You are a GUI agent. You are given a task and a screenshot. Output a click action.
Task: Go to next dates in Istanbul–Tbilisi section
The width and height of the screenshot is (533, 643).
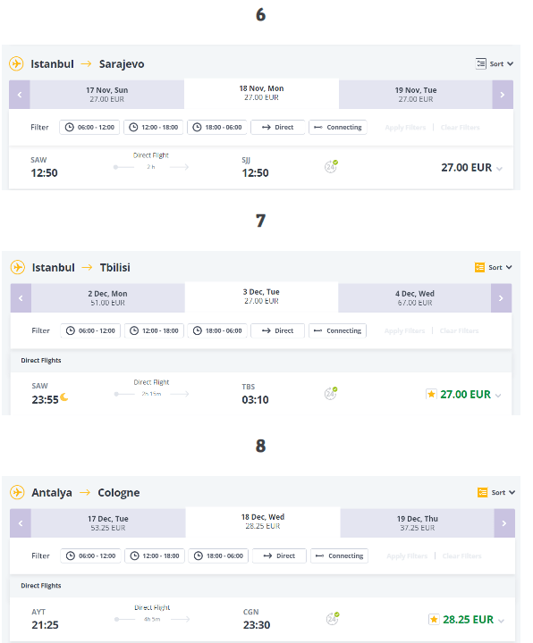pyautogui.click(x=501, y=298)
